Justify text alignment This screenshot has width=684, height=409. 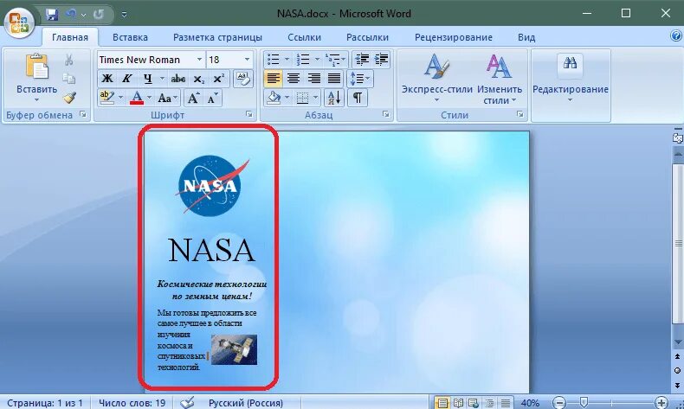pyautogui.click(x=333, y=79)
